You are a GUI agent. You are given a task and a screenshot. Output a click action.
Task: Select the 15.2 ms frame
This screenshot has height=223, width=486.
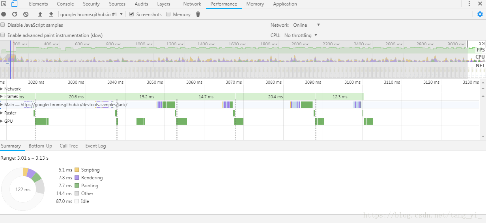pos(147,96)
